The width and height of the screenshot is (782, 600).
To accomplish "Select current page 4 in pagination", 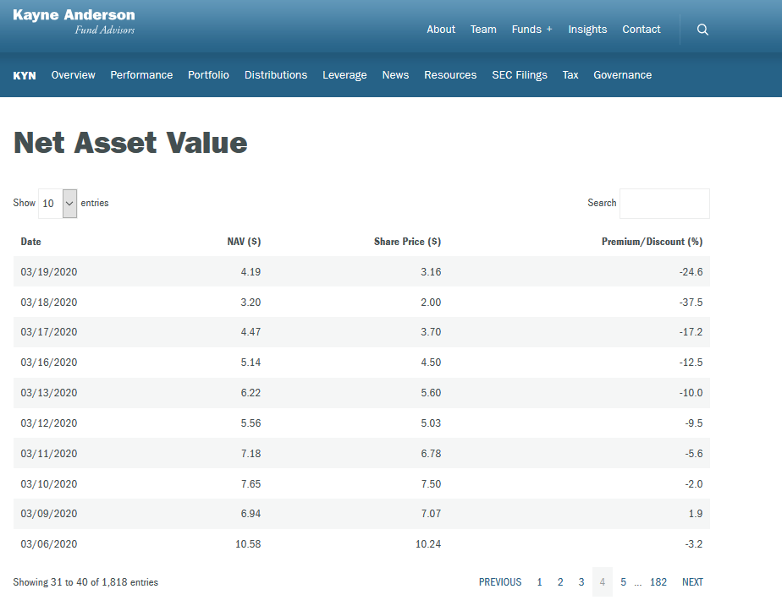I will [603, 582].
